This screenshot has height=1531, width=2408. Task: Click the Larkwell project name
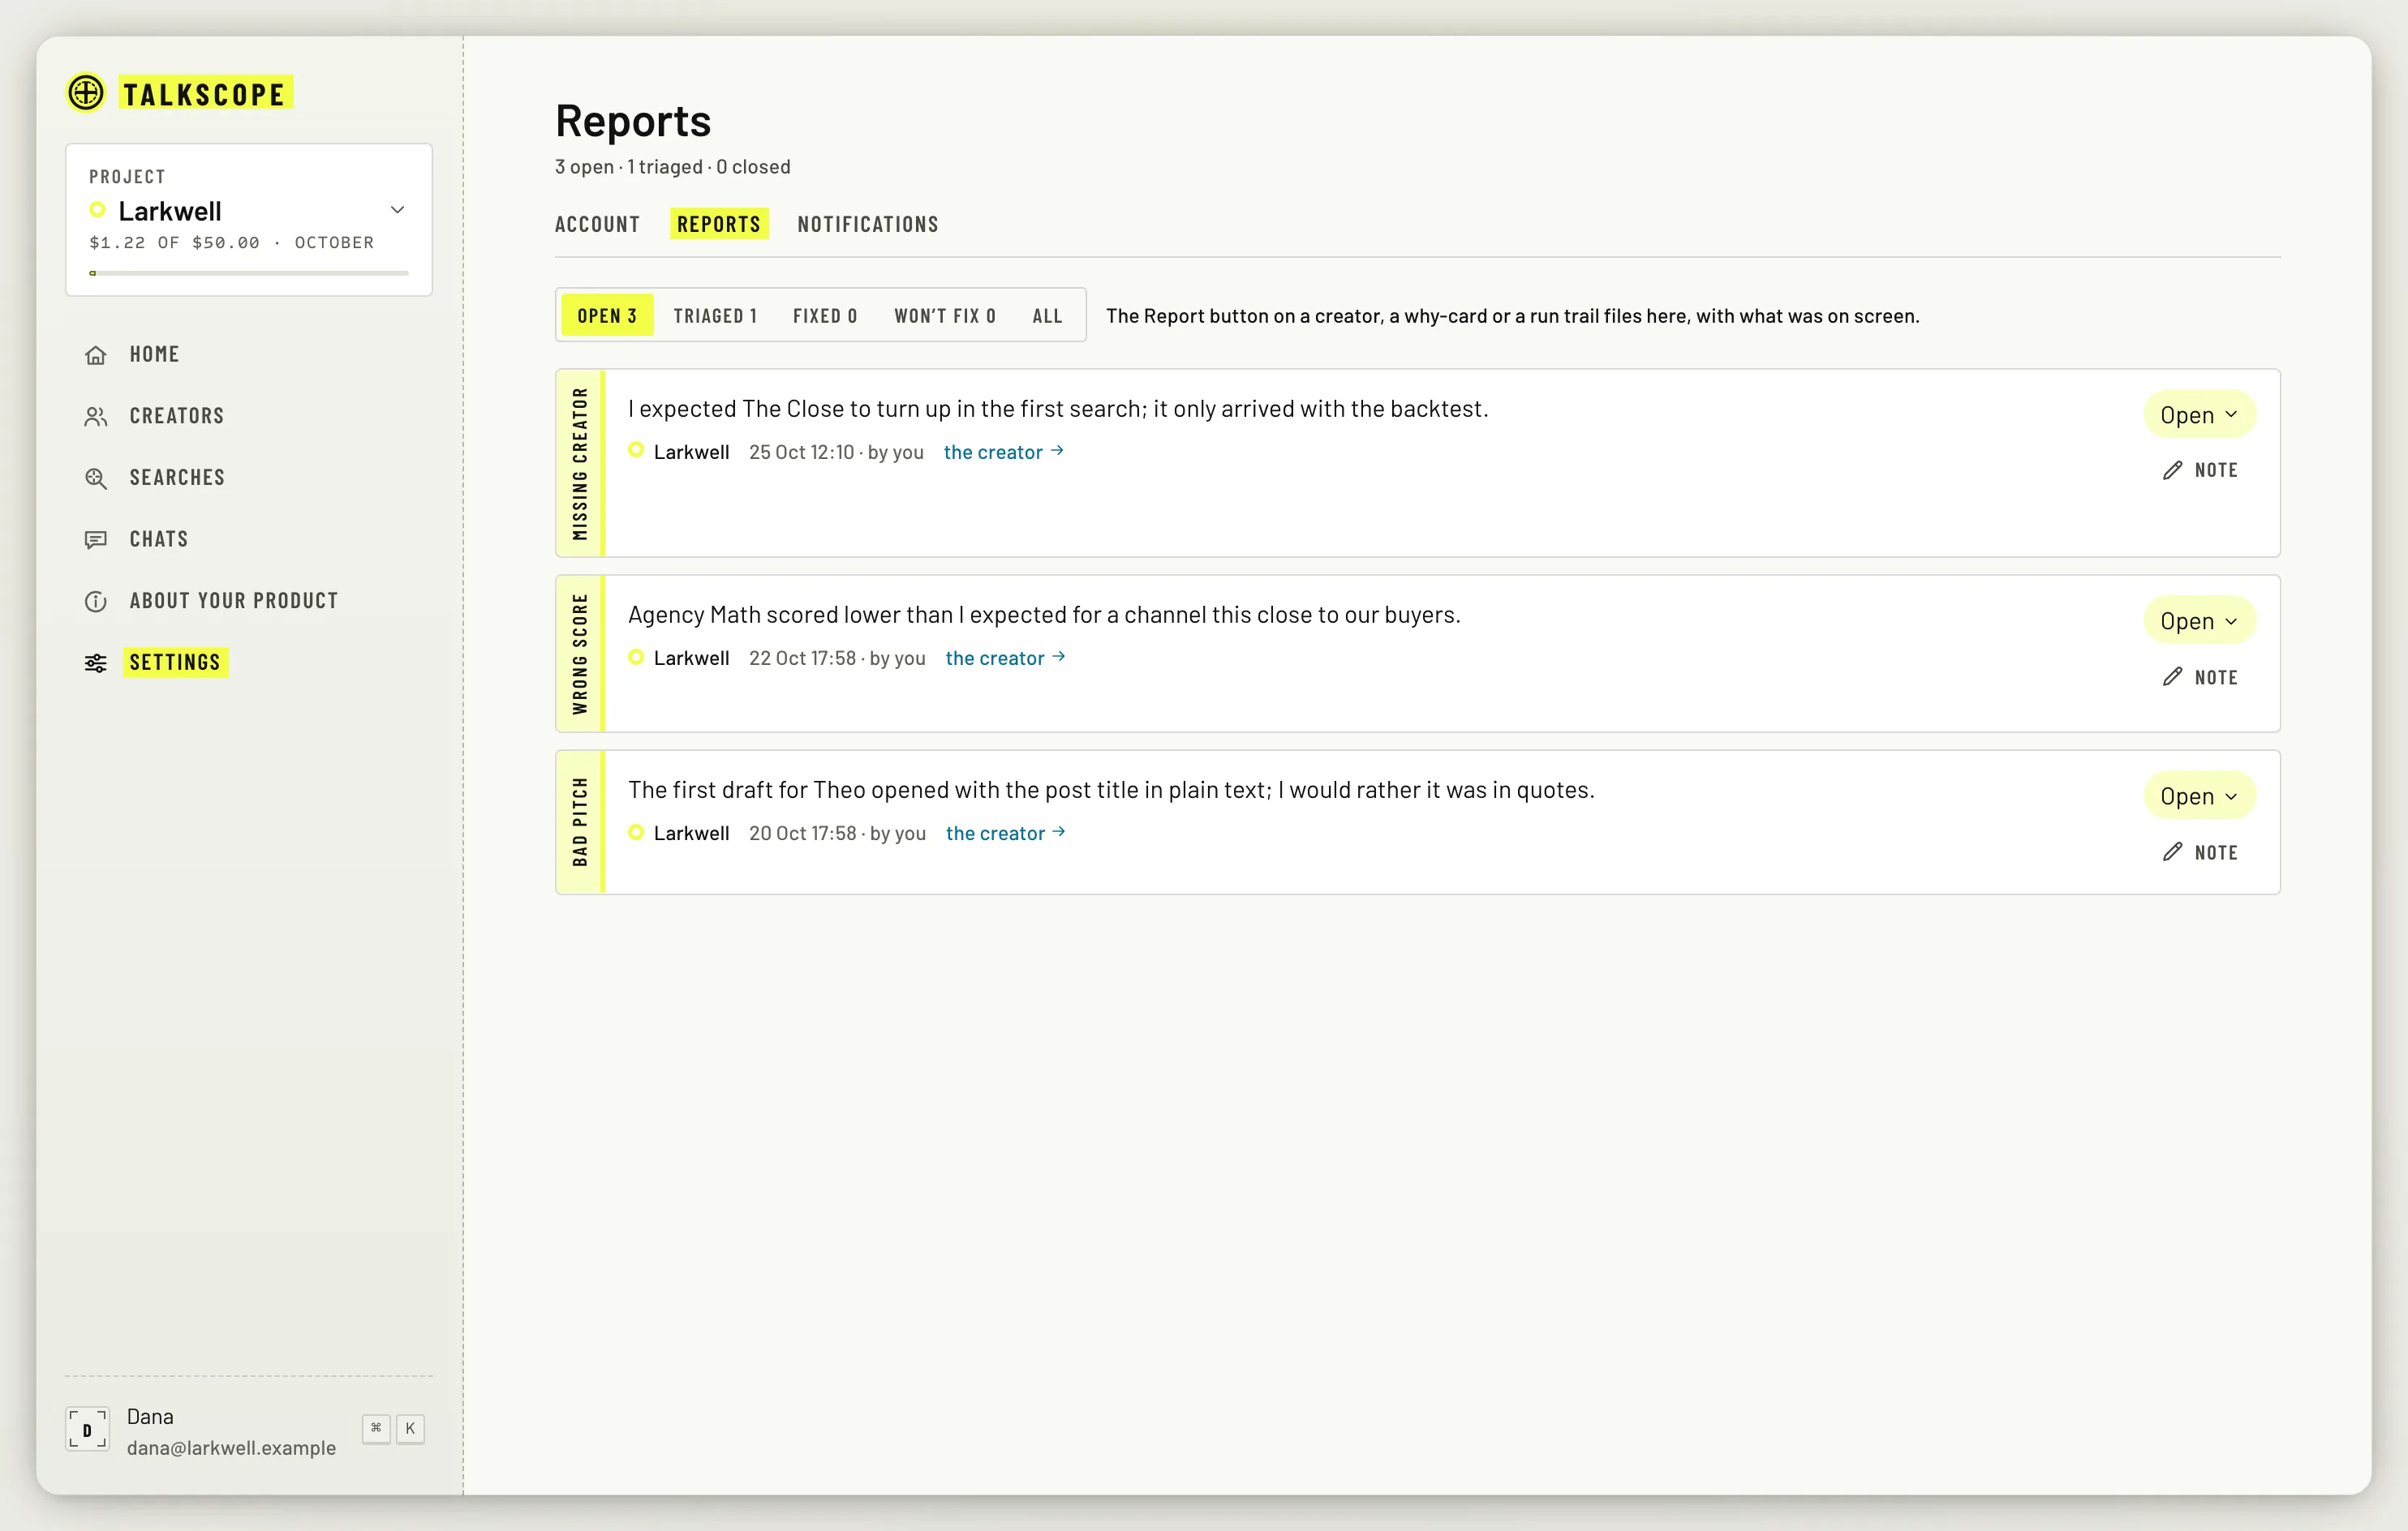click(170, 211)
